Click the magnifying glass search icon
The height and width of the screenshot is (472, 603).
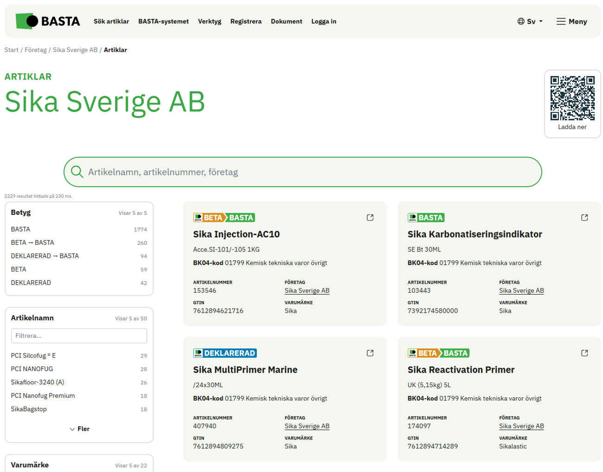(77, 172)
